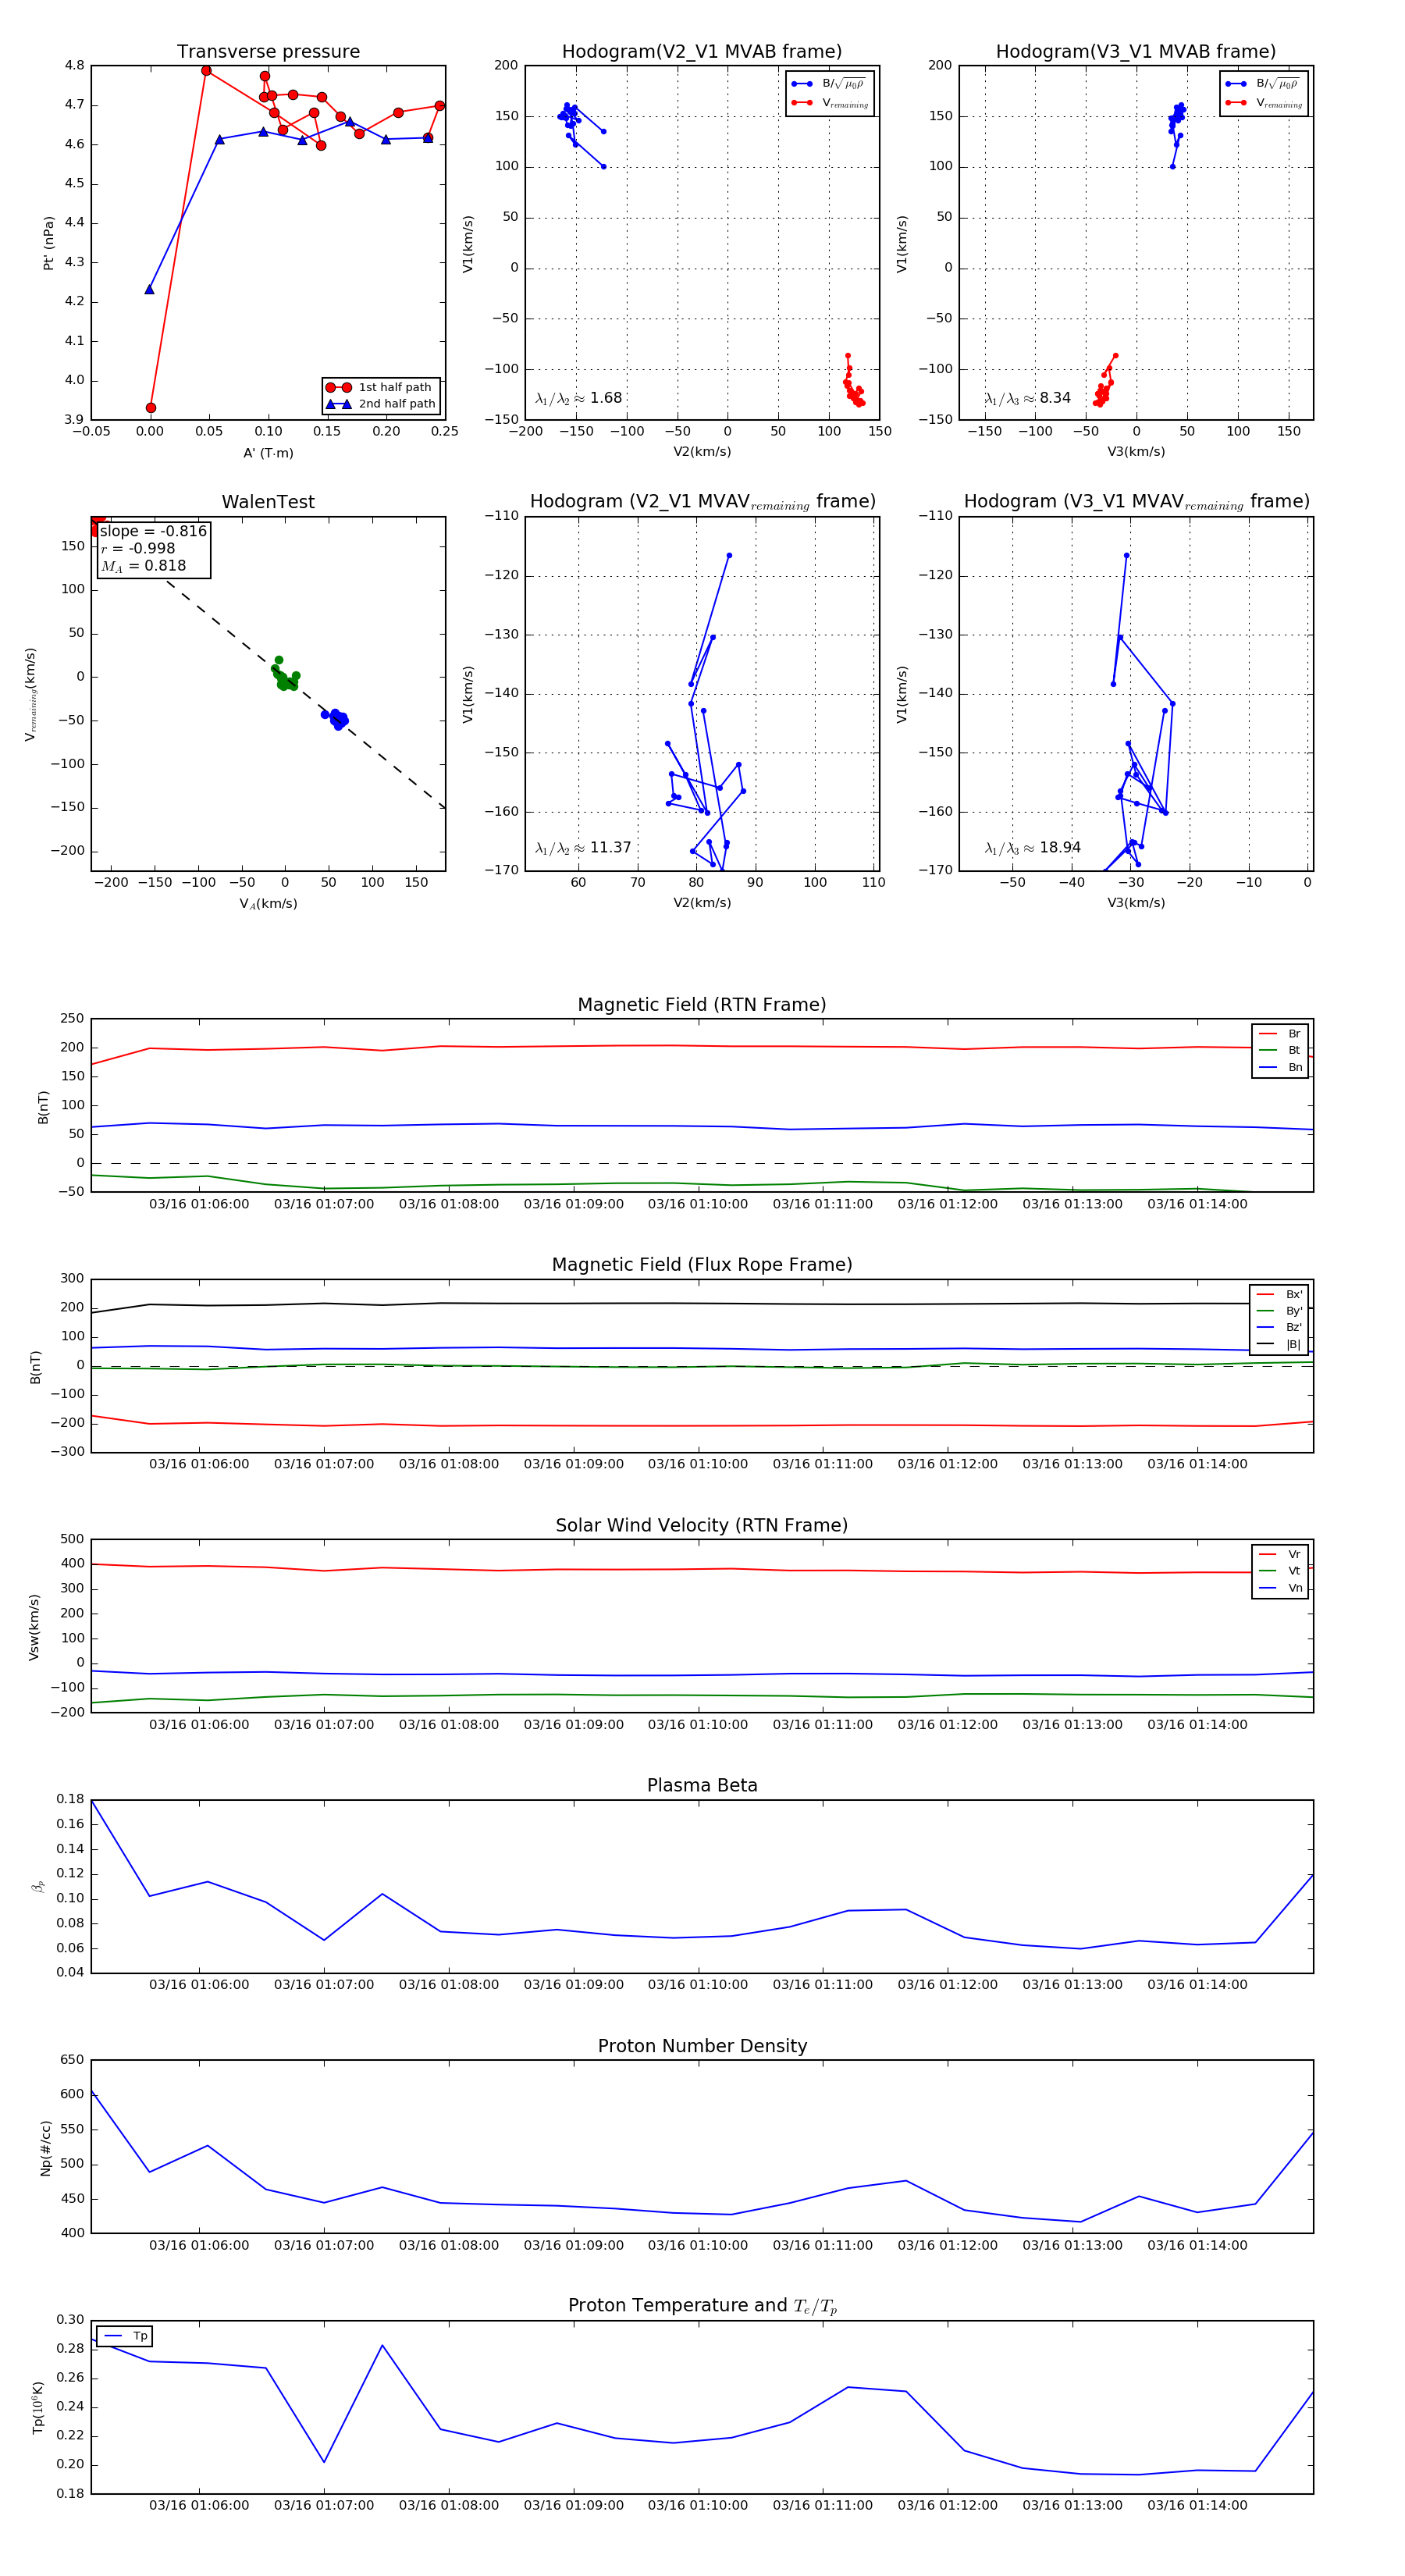The width and height of the screenshot is (1405, 2576).
Task: Select the "Br" legend entry
Action: 1280,1033
